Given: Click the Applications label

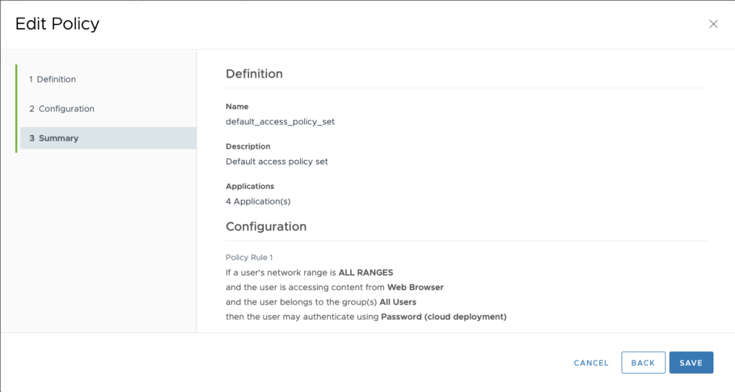Looking at the screenshot, I should (250, 186).
